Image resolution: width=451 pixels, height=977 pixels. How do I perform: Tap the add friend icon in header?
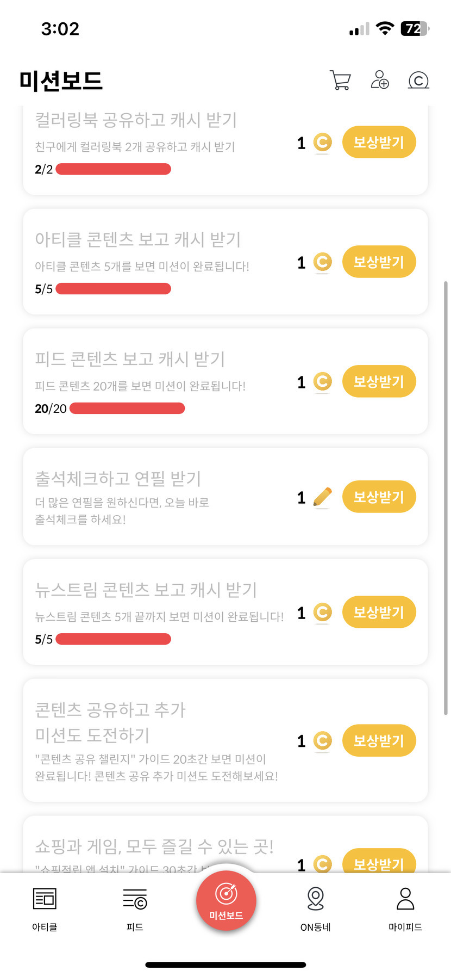tap(379, 80)
